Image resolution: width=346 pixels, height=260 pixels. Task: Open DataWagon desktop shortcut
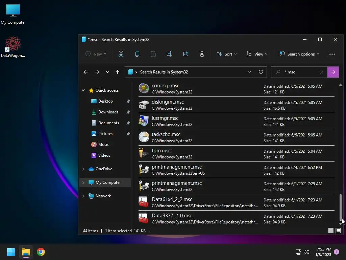click(13, 47)
